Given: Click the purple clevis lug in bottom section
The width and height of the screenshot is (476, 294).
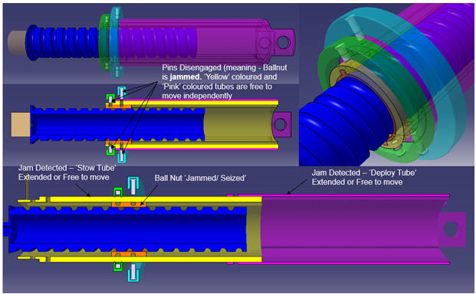Looking at the screenshot, I should [452, 230].
